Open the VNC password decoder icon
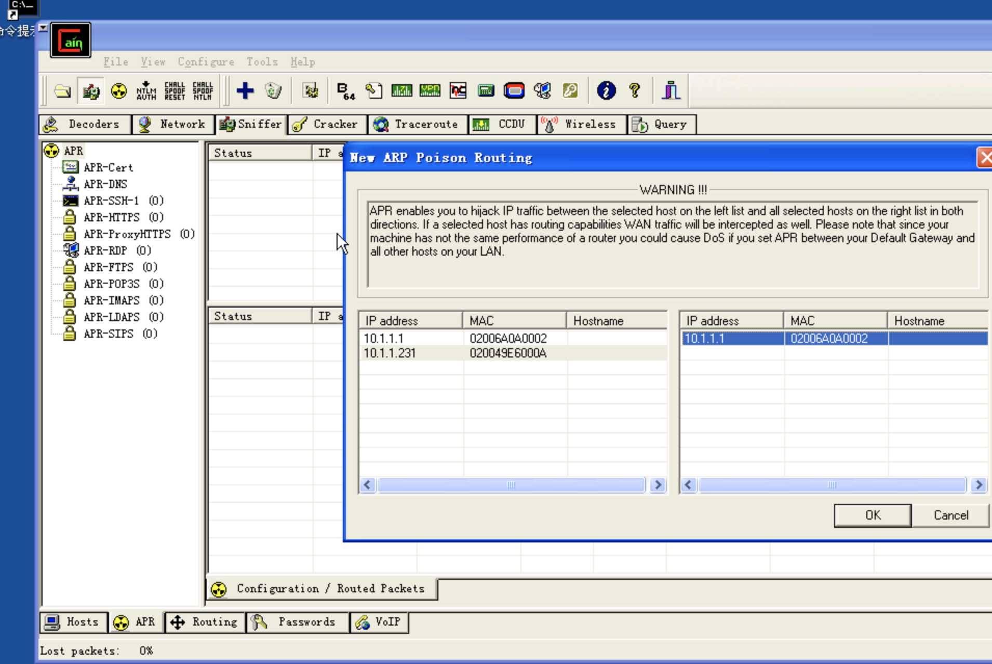This screenshot has width=992, height=664. coord(458,91)
